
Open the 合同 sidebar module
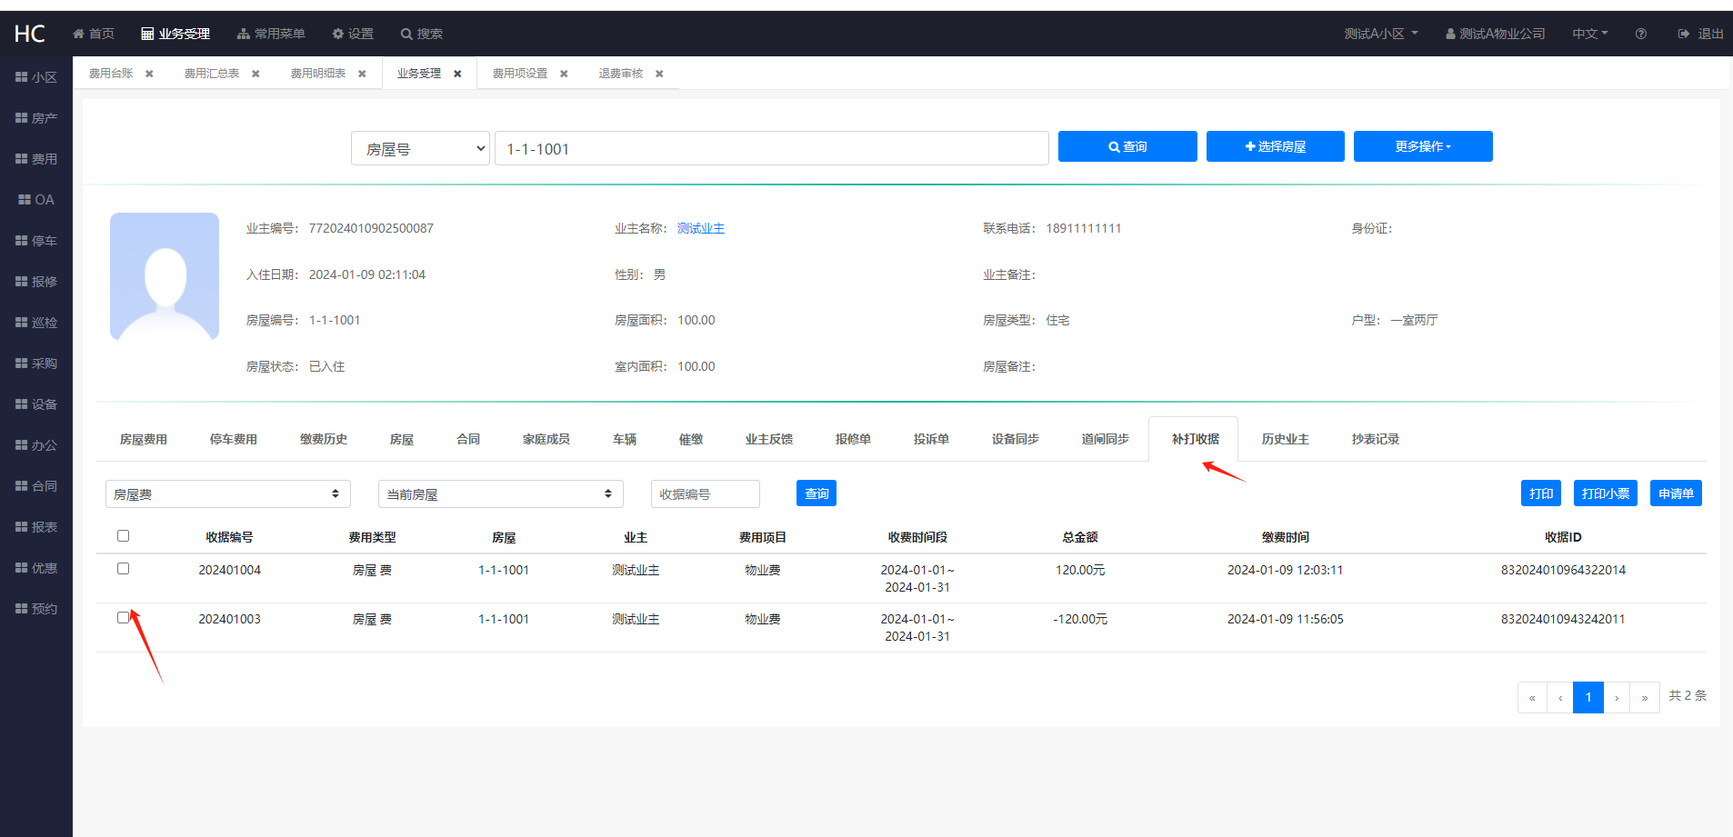[36, 486]
